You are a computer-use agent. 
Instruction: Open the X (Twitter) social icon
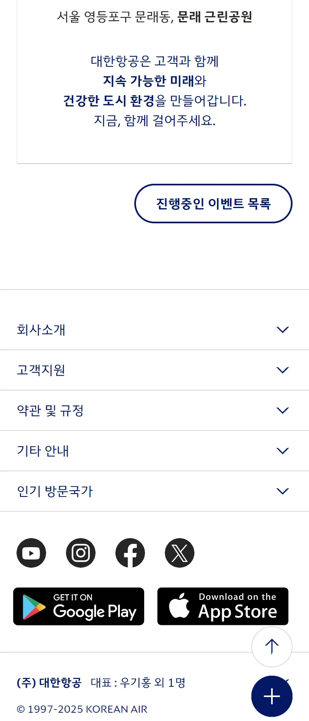point(180,553)
